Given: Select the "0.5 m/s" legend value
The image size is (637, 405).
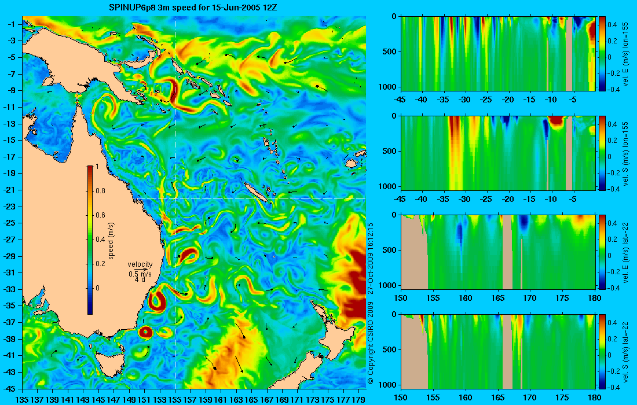Looking at the screenshot, I should click(140, 274).
